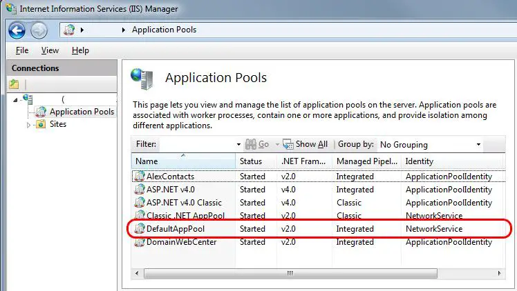Click NetworkService identity of DefaultAppPool
This screenshot has height=291, width=517.
(x=434, y=229)
